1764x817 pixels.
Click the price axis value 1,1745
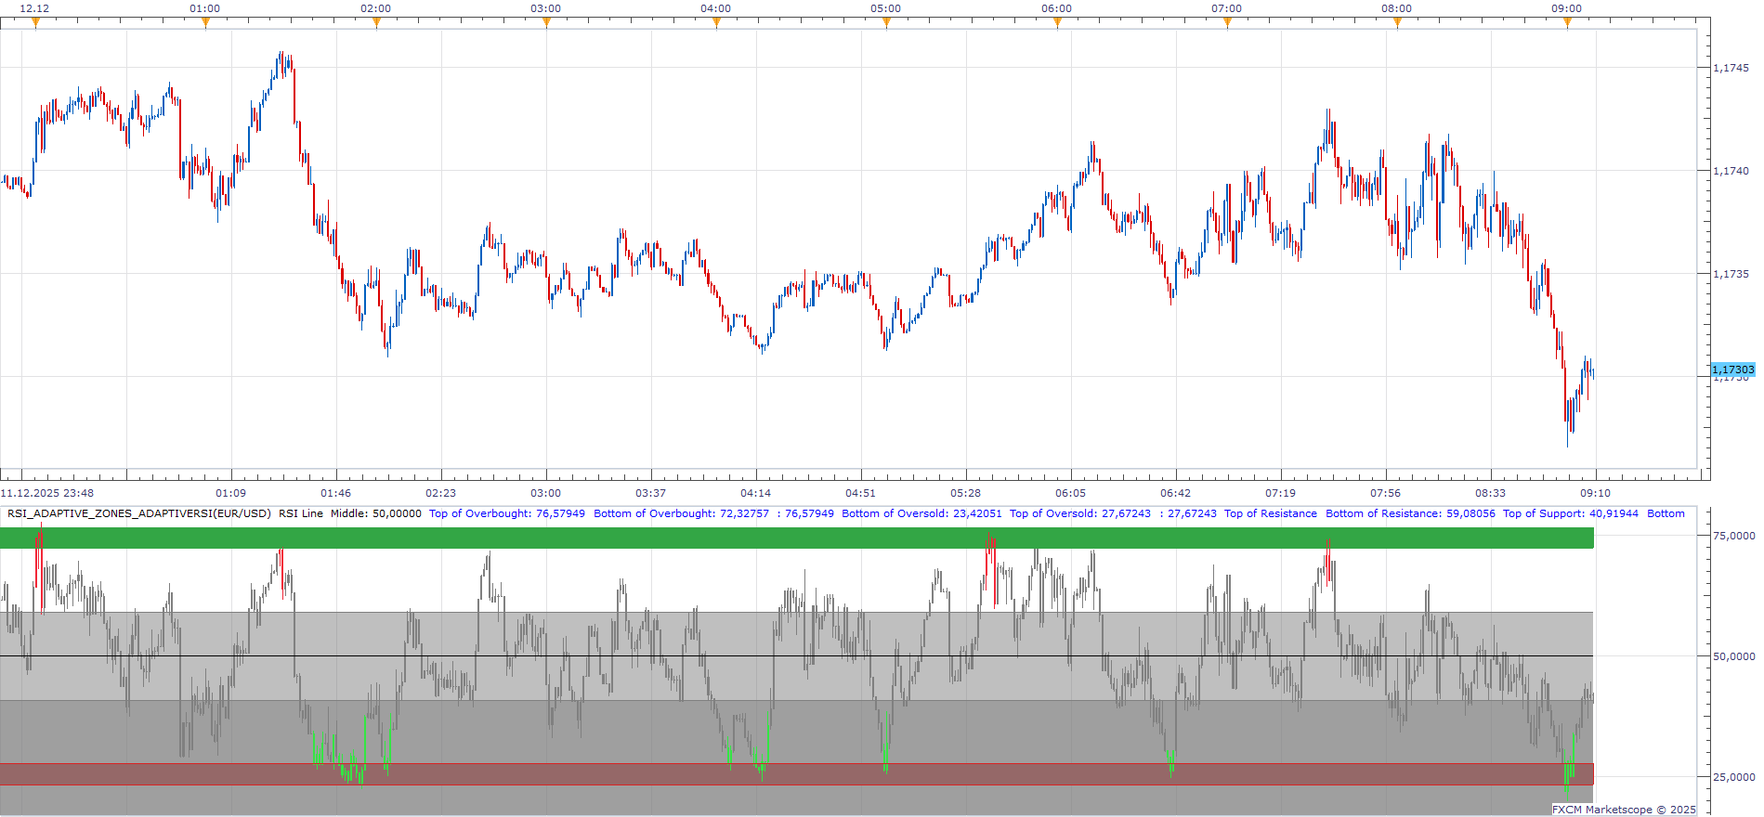coord(1731,68)
